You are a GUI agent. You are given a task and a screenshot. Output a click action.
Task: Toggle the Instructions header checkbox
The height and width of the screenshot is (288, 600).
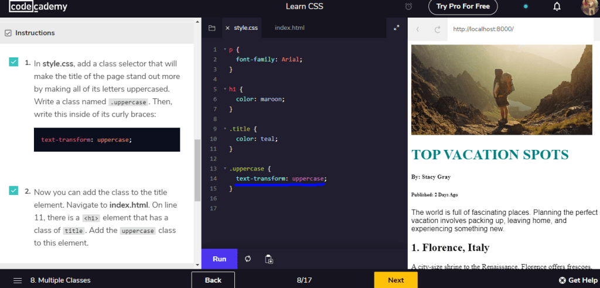[8, 33]
